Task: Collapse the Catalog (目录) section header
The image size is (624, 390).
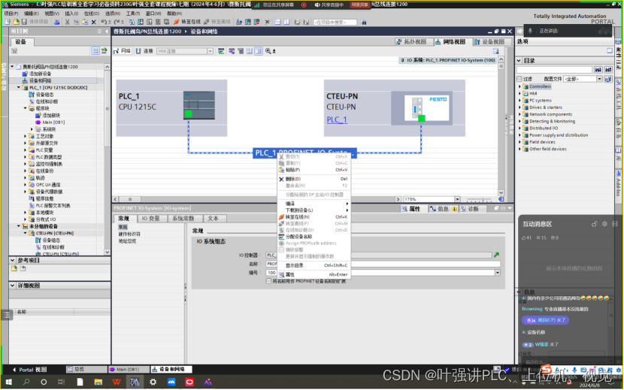Action: coord(519,60)
